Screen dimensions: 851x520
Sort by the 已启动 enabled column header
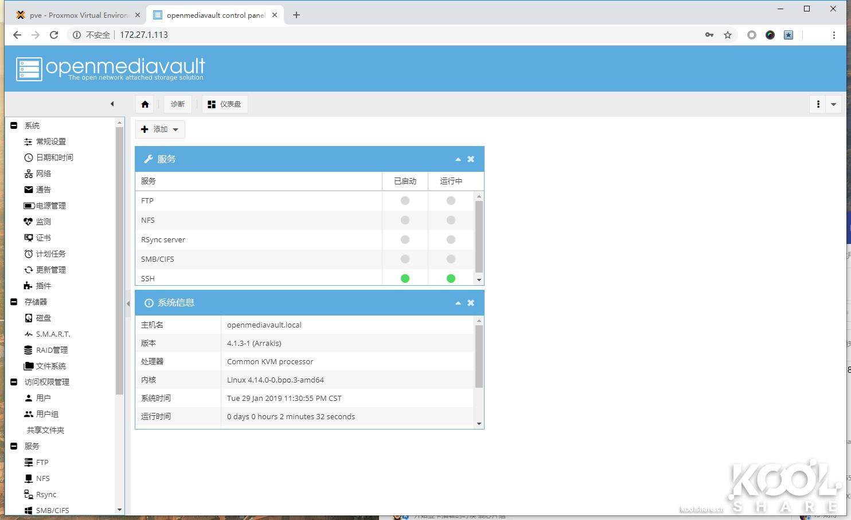coord(405,181)
